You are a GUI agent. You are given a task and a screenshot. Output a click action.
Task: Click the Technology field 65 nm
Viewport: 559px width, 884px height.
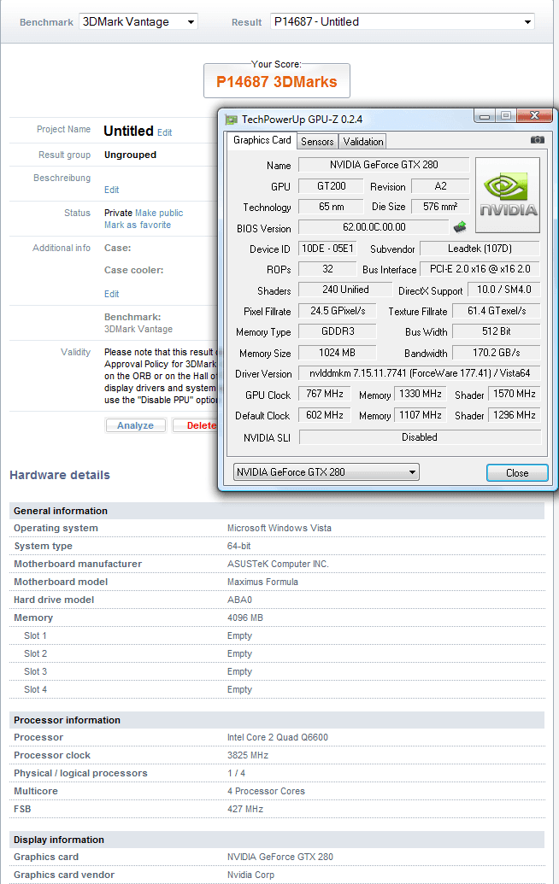click(x=331, y=207)
